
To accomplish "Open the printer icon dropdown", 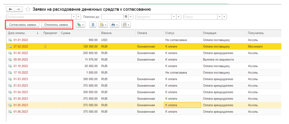I will 115,25.
